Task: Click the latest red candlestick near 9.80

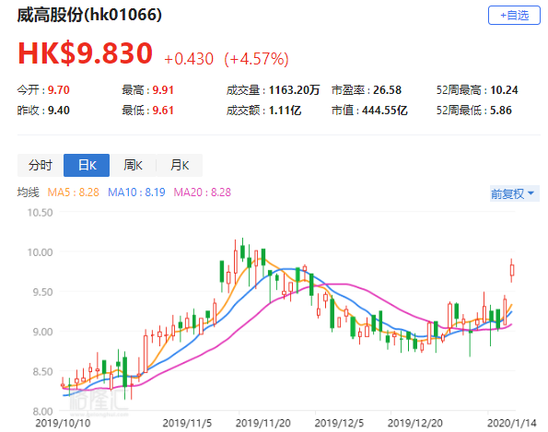Action: pos(512,270)
